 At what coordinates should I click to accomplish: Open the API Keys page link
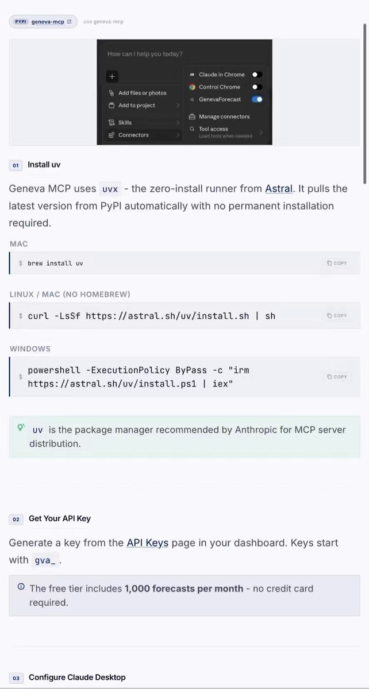pyautogui.click(x=148, y=543)
